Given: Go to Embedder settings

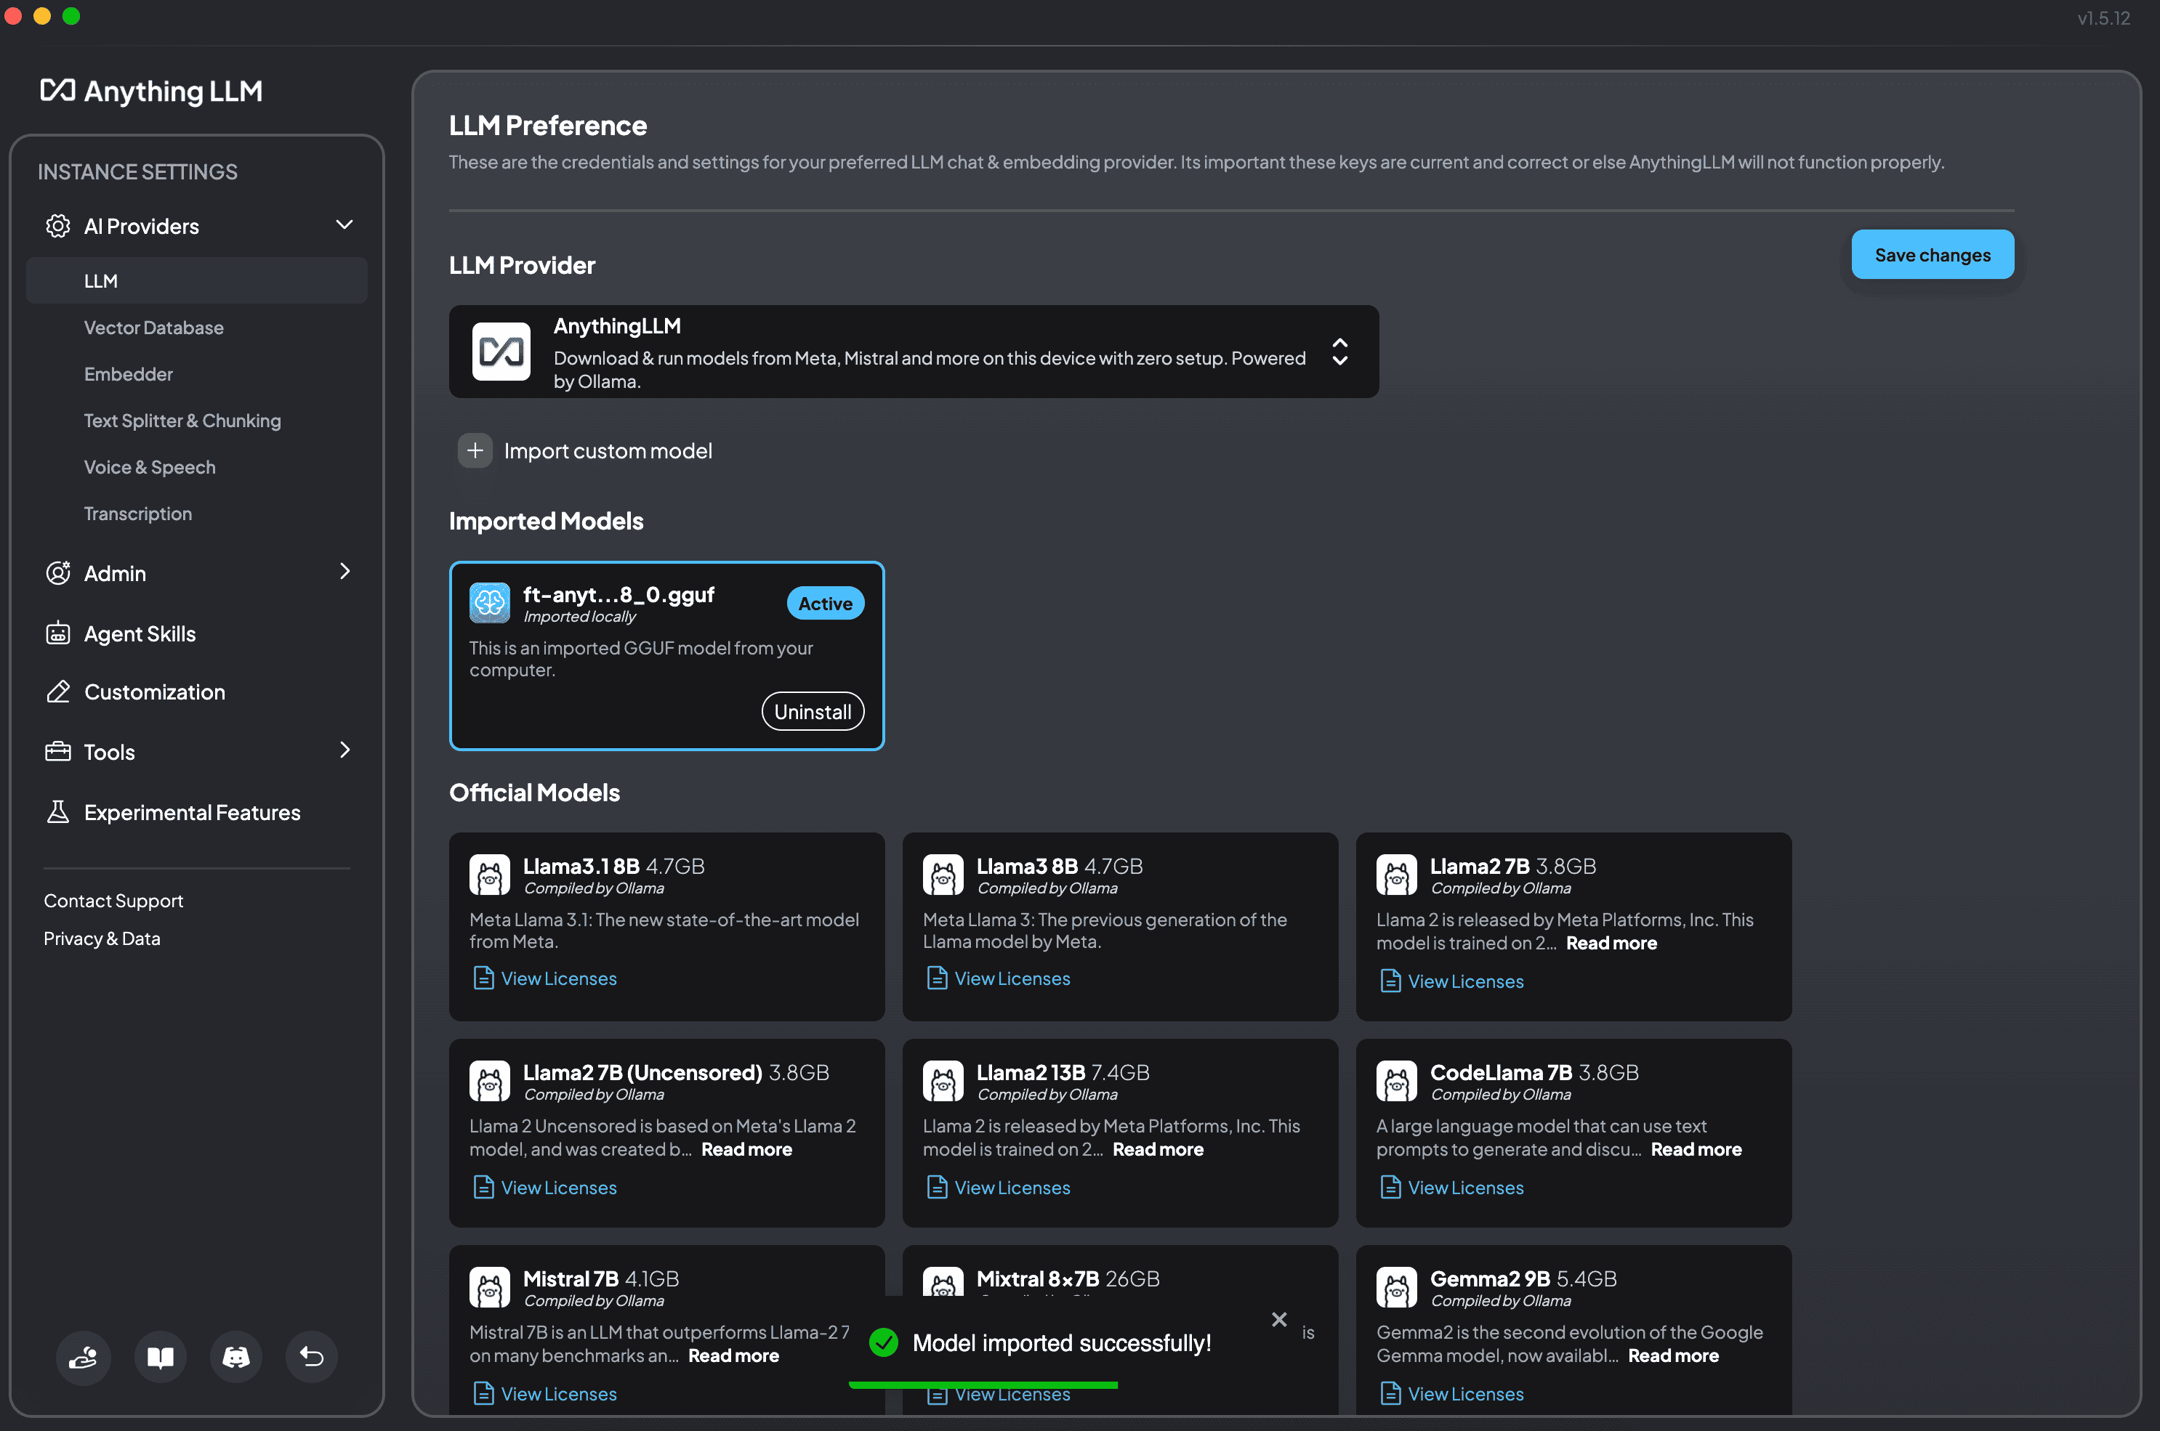Looking at the screenshot, I should [128, 374].
